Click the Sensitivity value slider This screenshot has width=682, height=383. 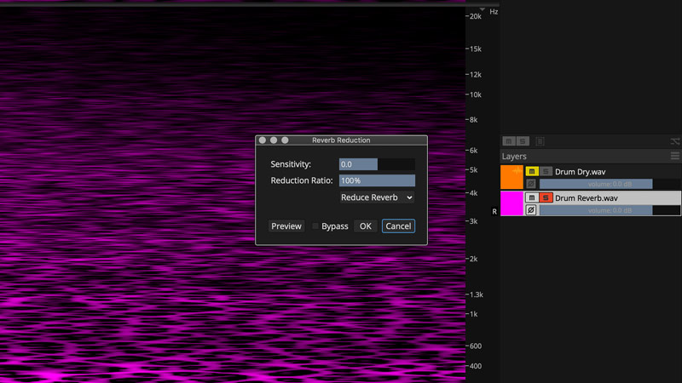point(377,164)
